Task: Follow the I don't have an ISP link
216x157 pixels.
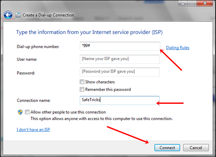Action: 33,130
